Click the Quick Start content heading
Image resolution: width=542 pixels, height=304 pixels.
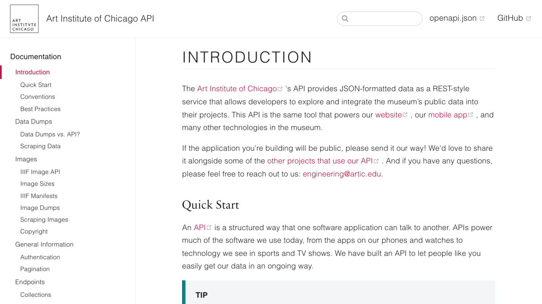[x=210, y=205]
